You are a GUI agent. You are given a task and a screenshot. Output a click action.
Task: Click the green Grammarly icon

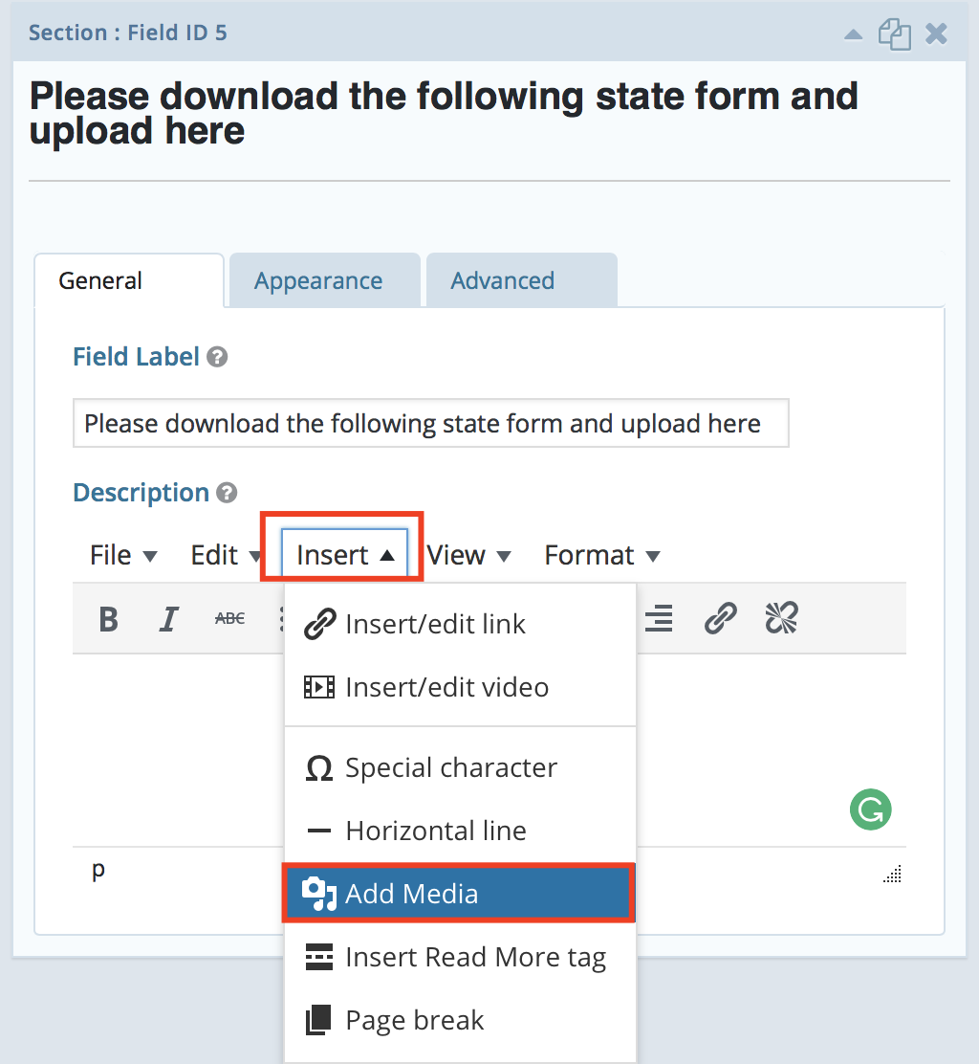click(870, 810)
